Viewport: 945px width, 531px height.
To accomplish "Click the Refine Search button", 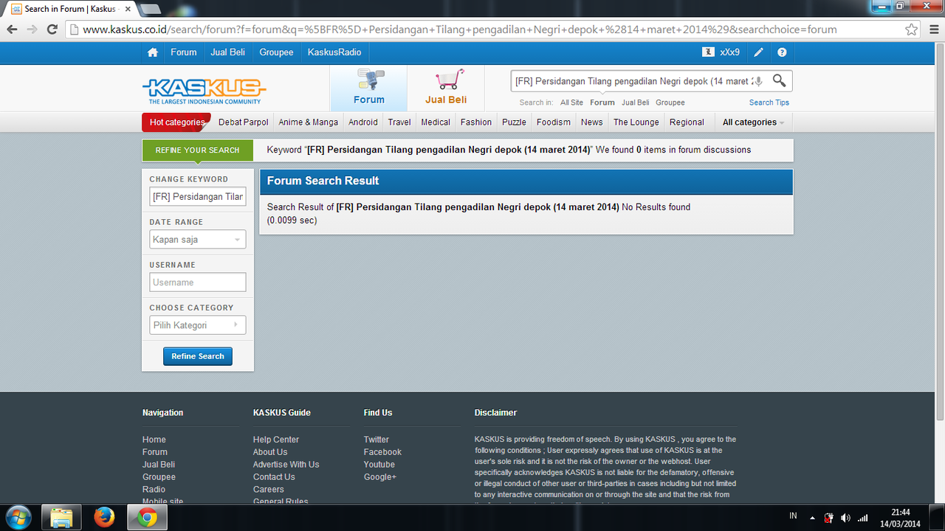I will pyautogui.click(x=198, y=356).
